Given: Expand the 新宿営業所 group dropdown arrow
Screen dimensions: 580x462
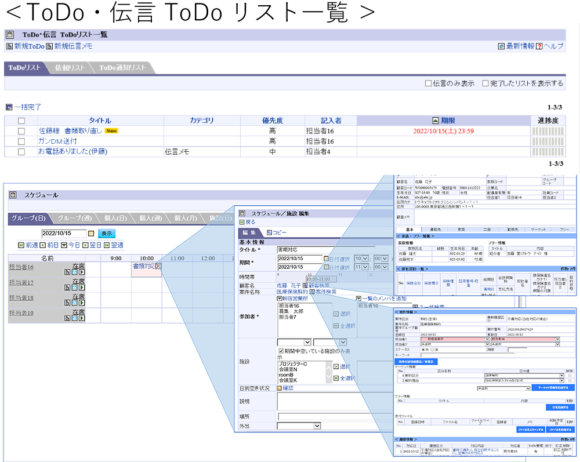Looking at the screenshot, I should point(280,299).
